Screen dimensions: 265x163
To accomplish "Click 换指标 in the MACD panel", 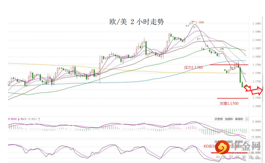I will [239, 119].
